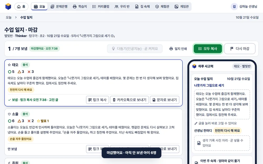The width and height of the screenshot is (263, 164).
Task: Click the 마감했어요 · 오전 7:38 badge
Action: (x=44, y=49)
